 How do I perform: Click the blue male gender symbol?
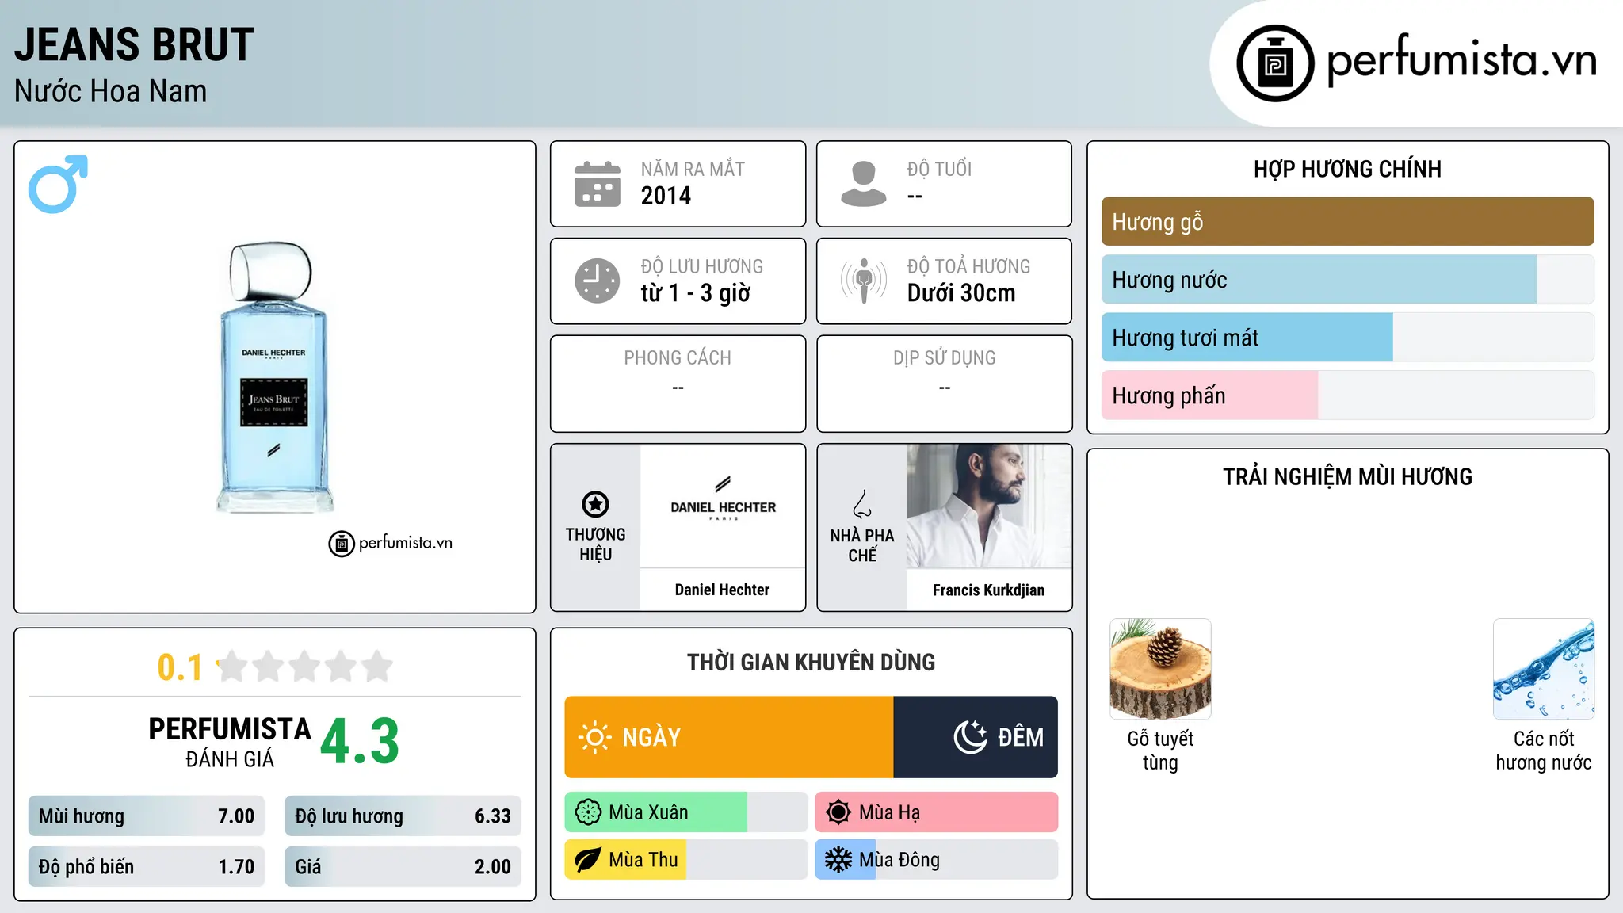(58, 184)
